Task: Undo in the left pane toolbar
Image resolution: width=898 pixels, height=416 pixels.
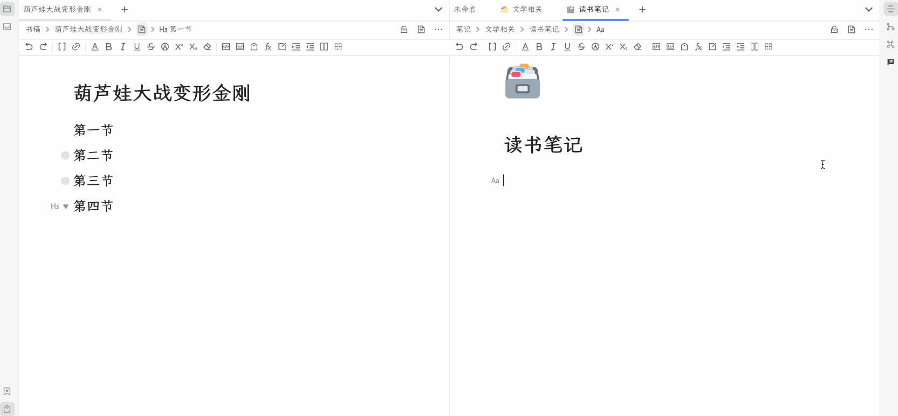Action: [x=29, y=47]
